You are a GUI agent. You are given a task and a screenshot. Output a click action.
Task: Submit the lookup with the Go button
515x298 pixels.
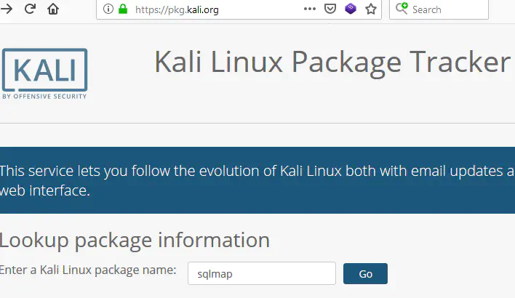tap(365, 274)
